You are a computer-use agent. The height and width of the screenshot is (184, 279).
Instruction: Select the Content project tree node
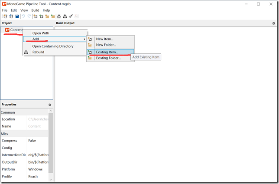pyautogui.click(x=16, y=30)
